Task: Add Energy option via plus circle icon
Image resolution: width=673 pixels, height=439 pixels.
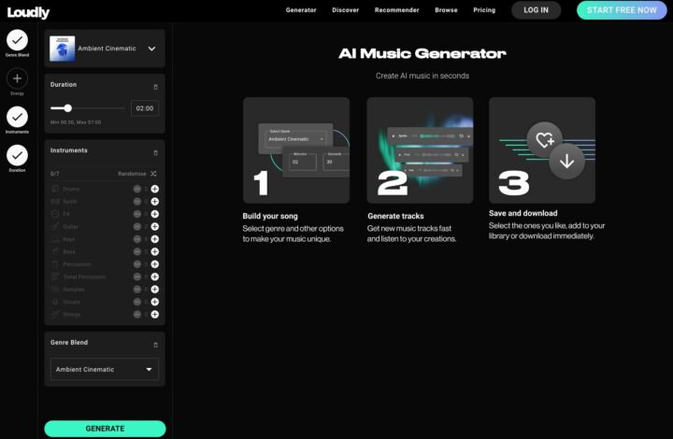Action: tap(17, 78)
